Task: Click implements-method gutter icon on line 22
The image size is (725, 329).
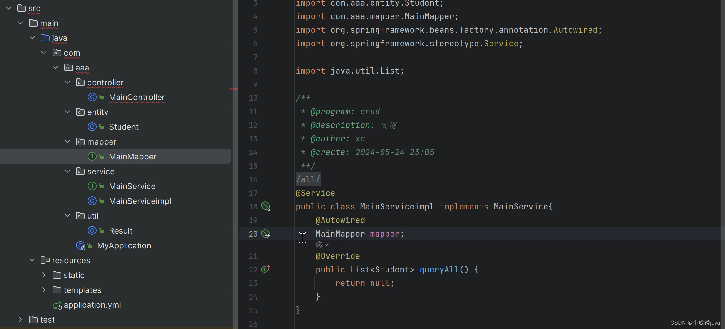Action: tap(265, 269)
